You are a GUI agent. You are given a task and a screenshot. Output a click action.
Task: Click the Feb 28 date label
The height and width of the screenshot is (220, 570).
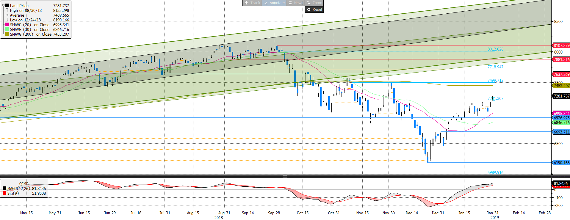[x=545, y=213]
